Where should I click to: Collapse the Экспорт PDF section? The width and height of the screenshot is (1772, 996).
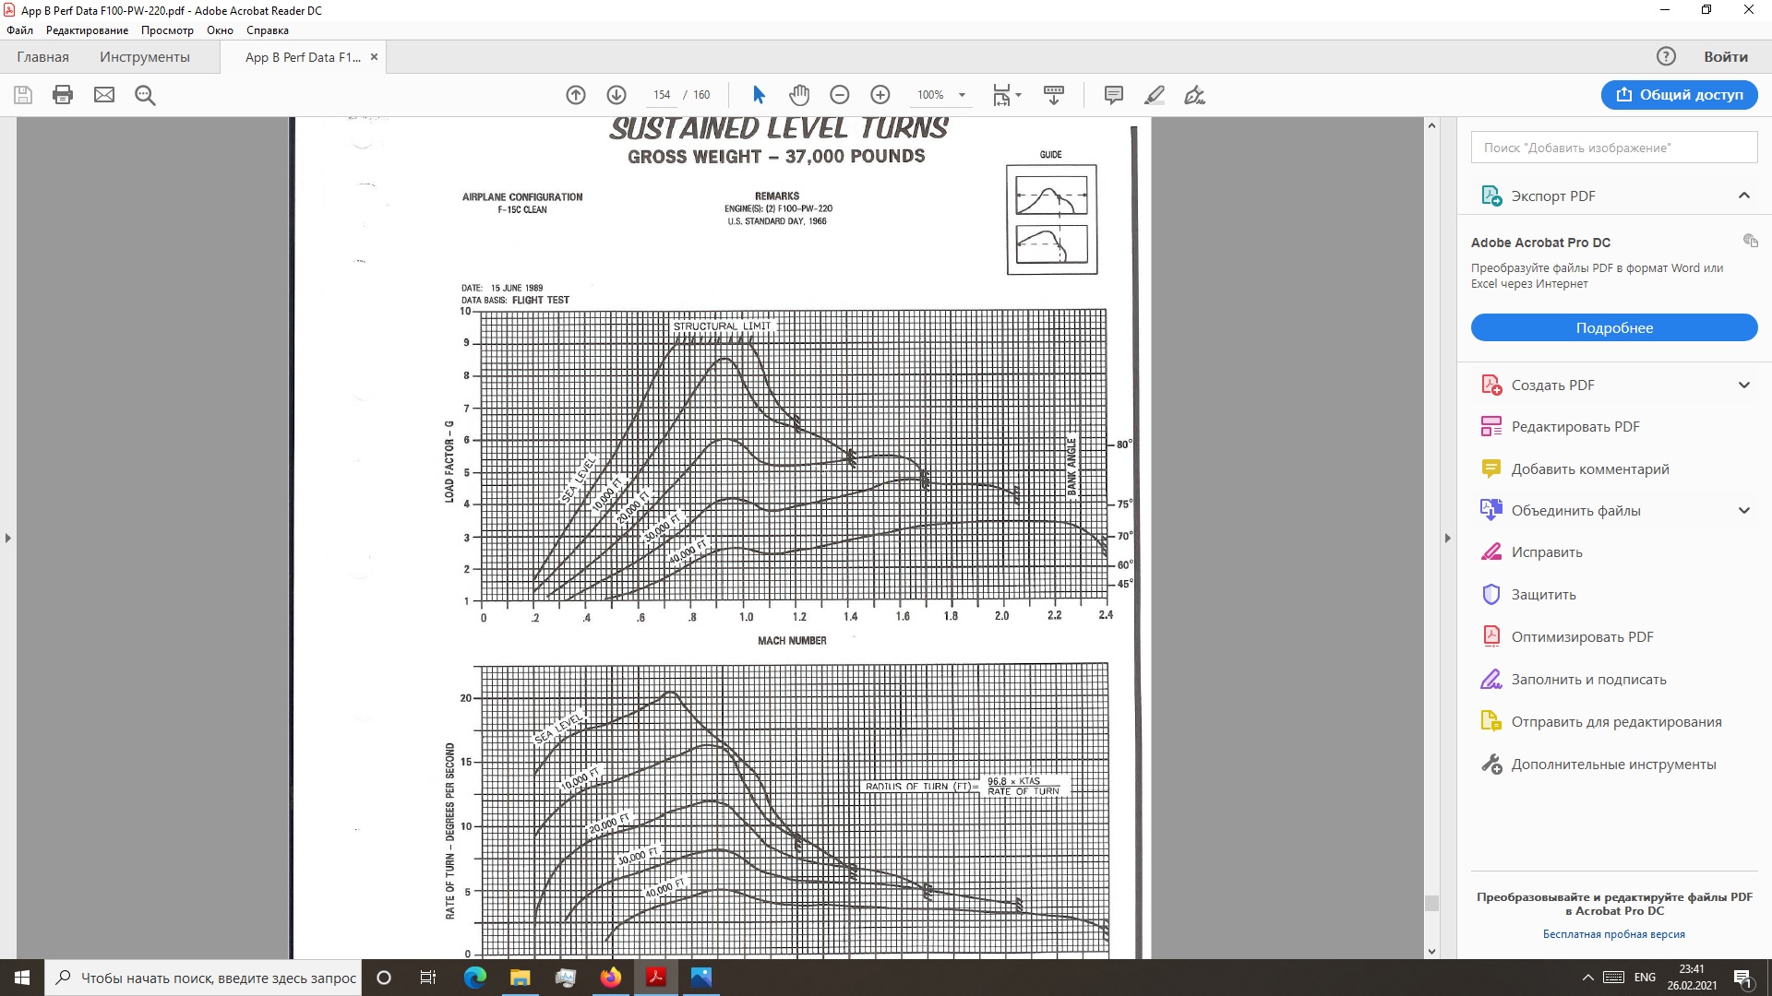point(1743,196)
